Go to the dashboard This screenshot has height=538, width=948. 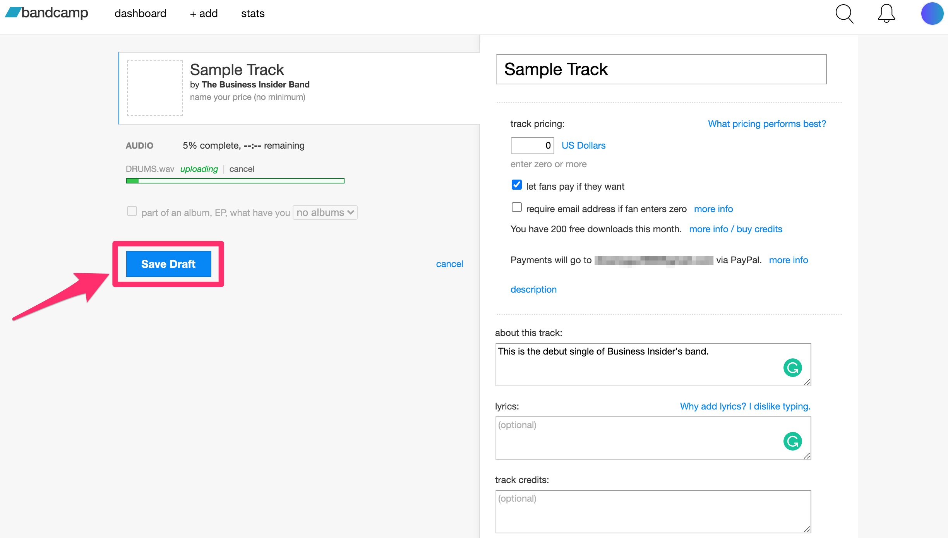click(140, 13)
